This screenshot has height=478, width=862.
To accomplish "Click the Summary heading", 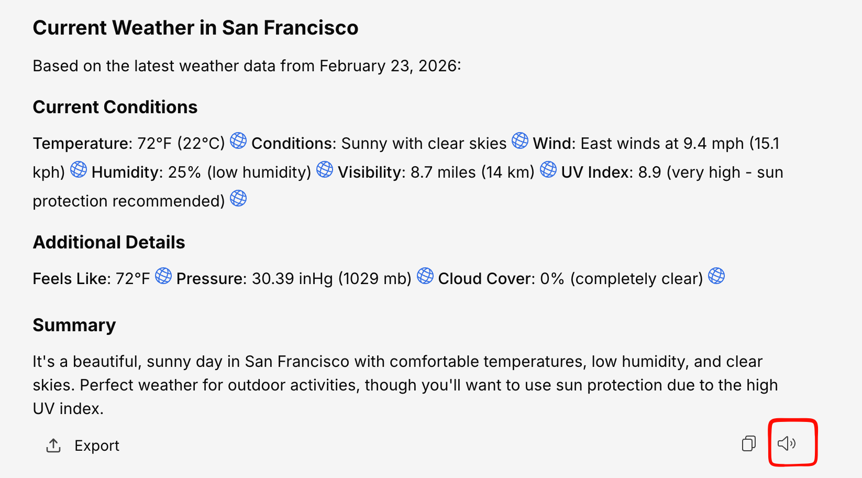I will (74, 325).
